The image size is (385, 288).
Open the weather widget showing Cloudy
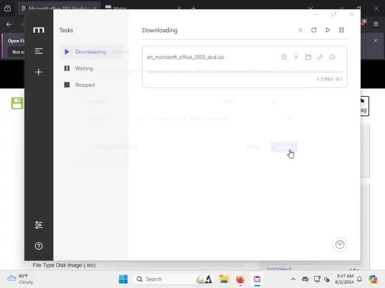click(x=20, y=279)
